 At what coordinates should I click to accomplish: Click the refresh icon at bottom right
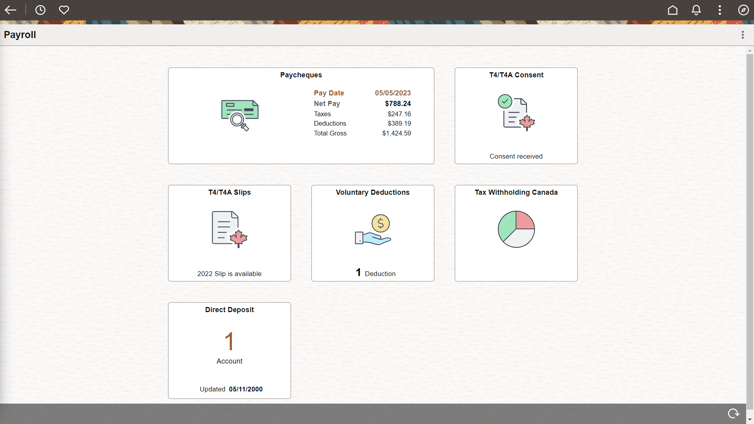[x=734, y=413]
